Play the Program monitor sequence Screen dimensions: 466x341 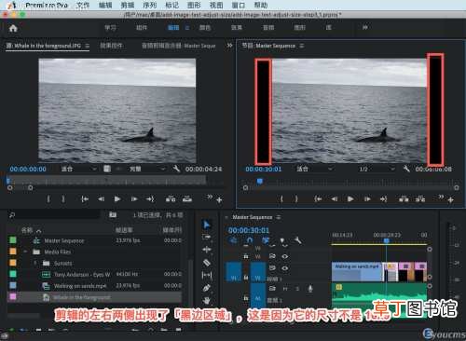(x=350, y=198)
